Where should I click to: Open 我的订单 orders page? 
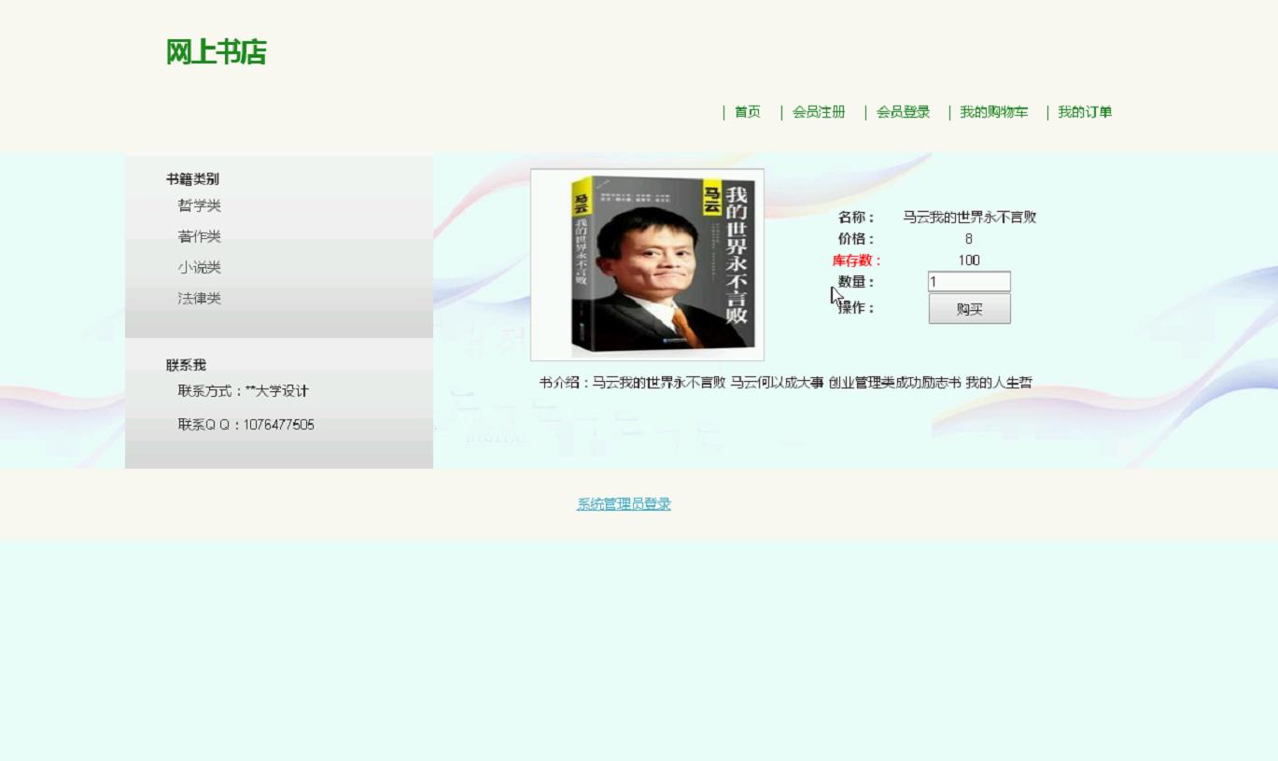[1084, 112]
